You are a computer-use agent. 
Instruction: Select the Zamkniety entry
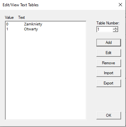pyautogui.click(x=33, y=24)
